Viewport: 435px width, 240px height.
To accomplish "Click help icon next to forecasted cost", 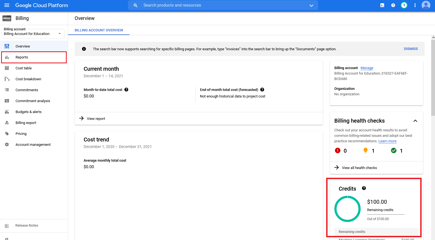I will (x=262, y=90).
